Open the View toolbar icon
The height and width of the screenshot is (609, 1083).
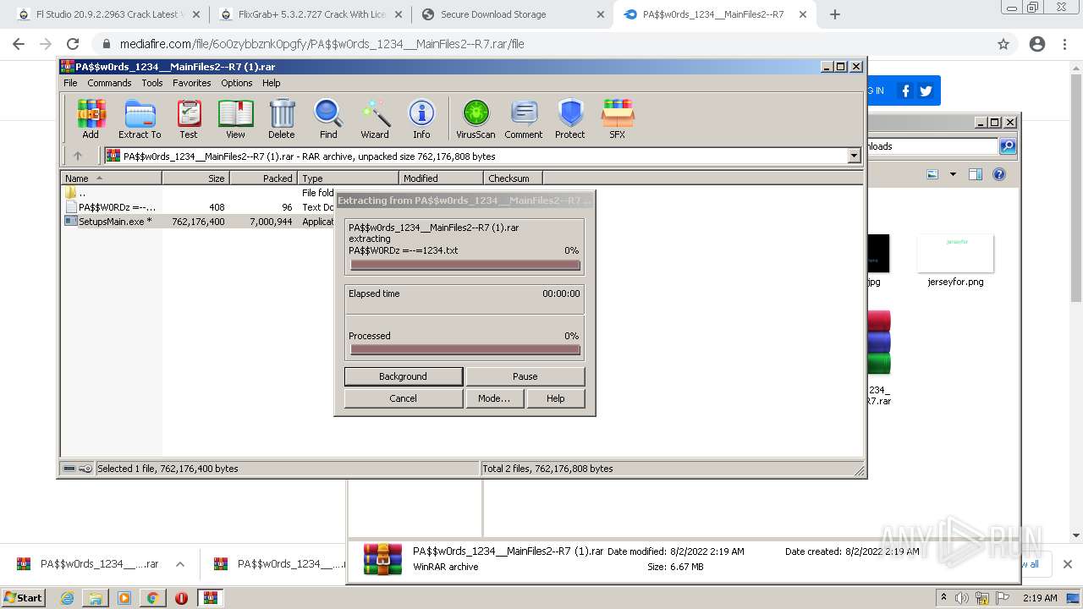tap(235, 118)
